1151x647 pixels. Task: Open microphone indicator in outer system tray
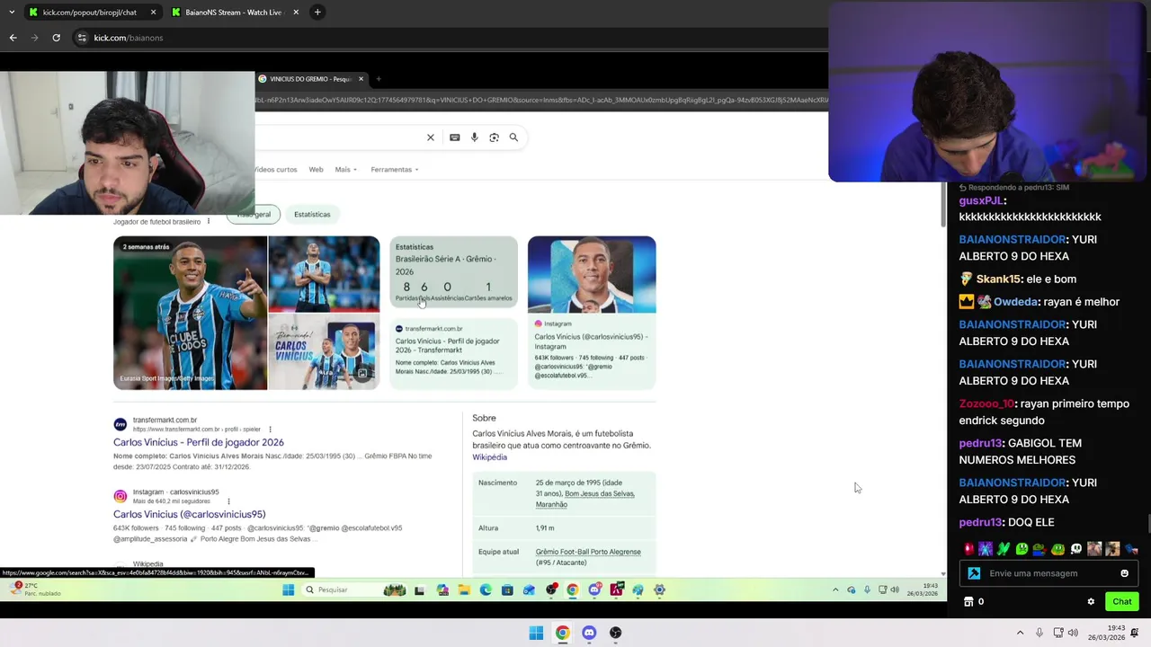[1039, 633]
